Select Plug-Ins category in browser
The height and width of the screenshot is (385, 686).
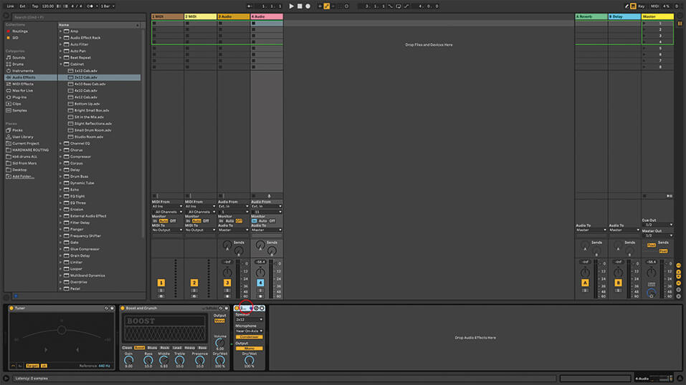pyautogui.click(x=19, y=97)
